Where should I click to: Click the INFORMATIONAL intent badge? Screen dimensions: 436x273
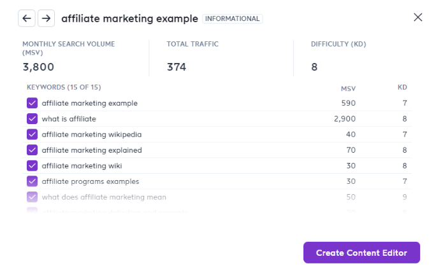coord(232,18)
